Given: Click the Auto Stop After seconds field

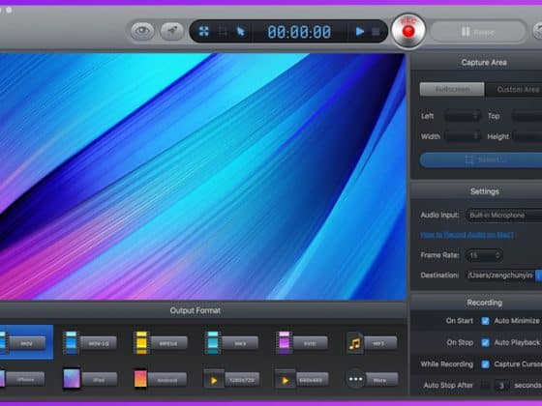Looking at the screenshot, I should tap(501, 386).
